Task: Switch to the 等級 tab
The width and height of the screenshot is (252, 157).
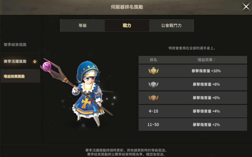Action: 82,26
